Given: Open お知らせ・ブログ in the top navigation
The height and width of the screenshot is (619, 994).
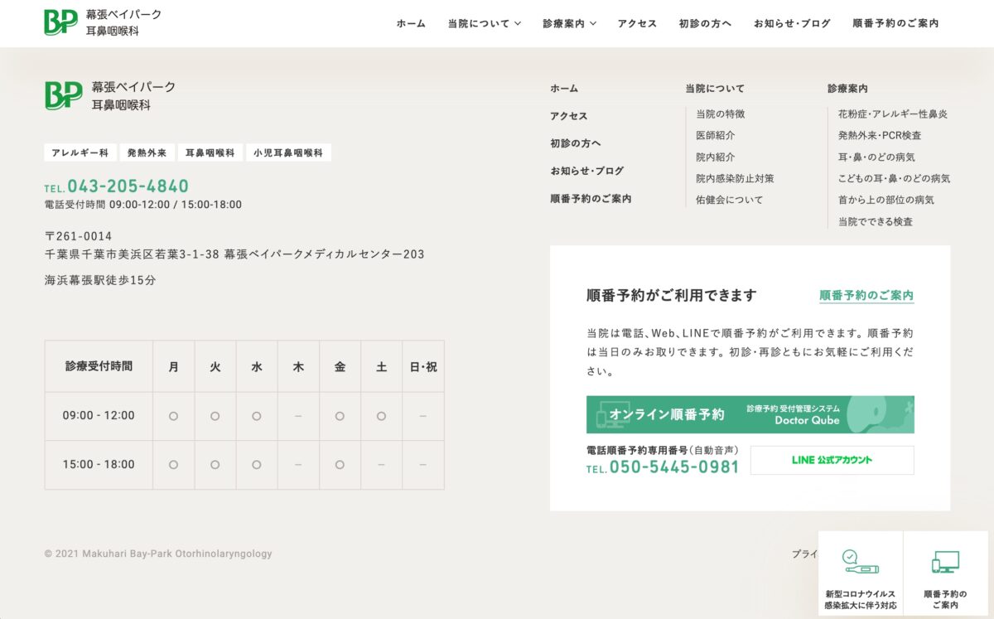Looking at the screenshot, I should (x=792, y=24).
